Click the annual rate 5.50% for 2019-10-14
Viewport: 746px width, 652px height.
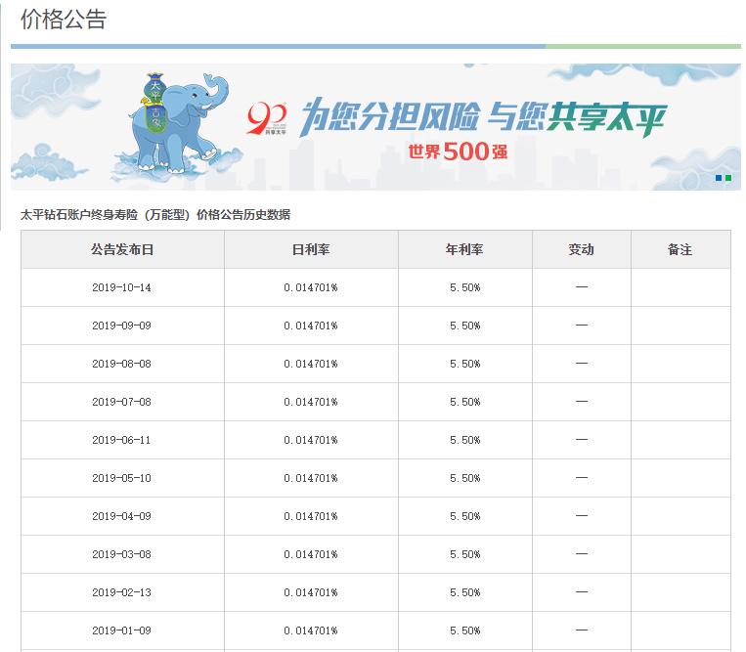pos(464,287)
